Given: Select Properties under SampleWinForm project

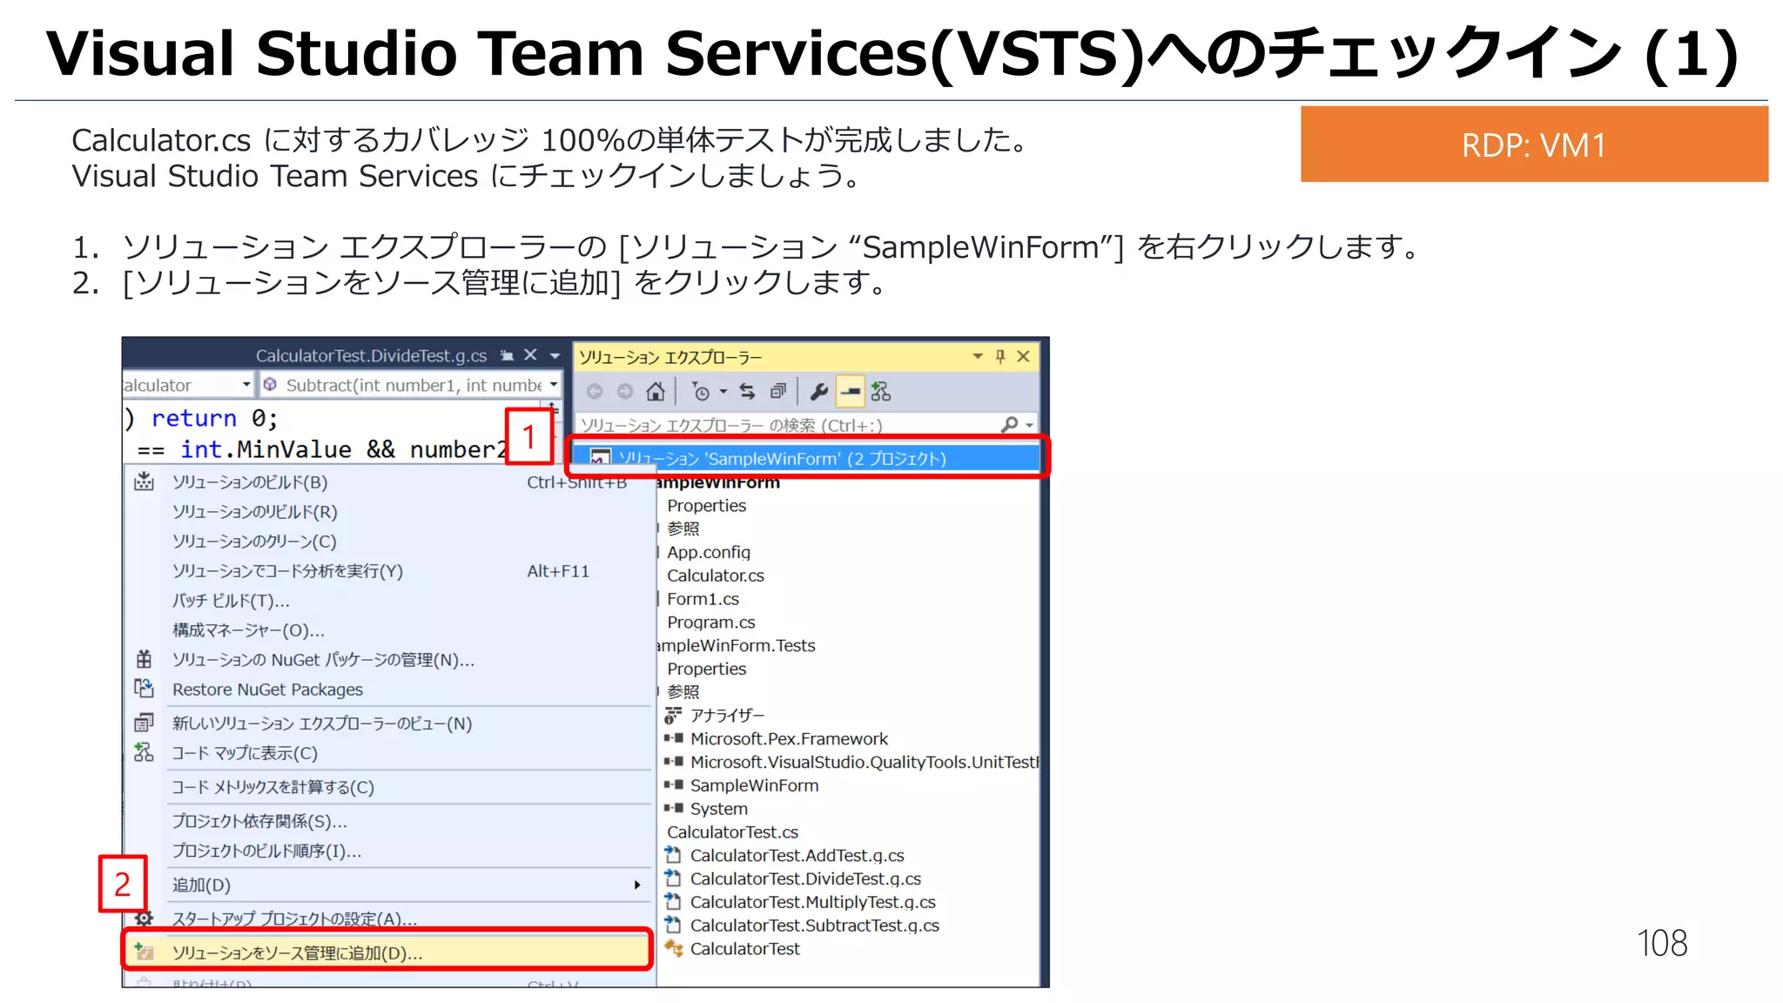Looking at the screenshot, I should point(706,506).
